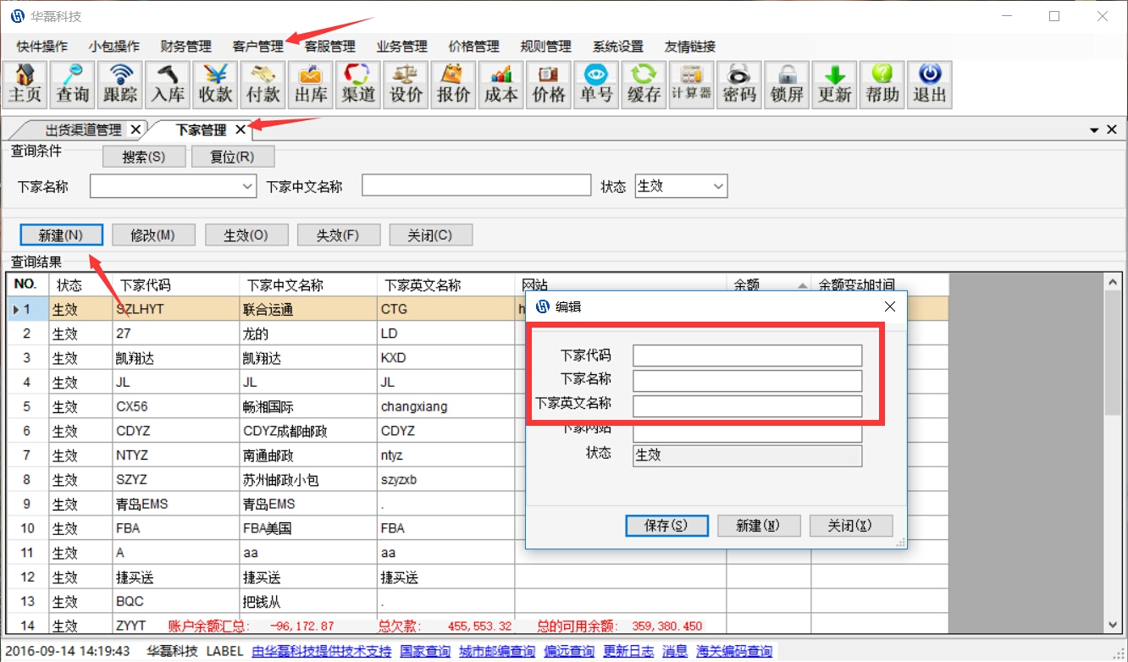This screenshot has width=1128, height=662.
Task: Open the 报价 quotation toolbar icon
Action: [x=453, y=85]
